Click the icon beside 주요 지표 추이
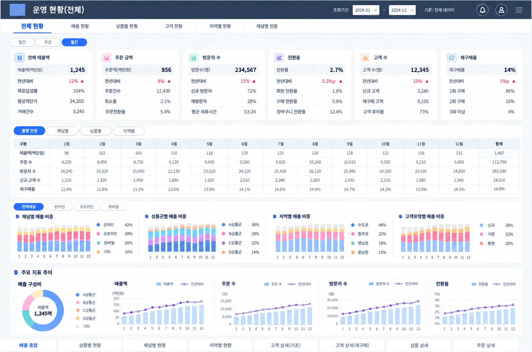The height and width of the screenshot is (352, 532). pos(16,272)
